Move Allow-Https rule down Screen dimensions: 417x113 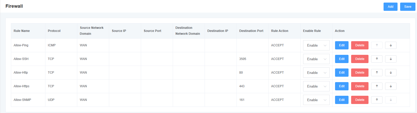click(391, 86)
